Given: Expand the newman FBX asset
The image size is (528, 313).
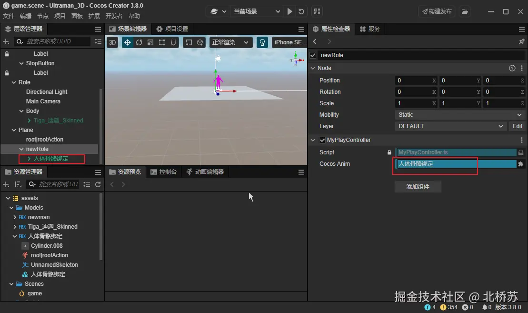Looking at the screenshot, I should pyautogui.click(x=14, y=217).
